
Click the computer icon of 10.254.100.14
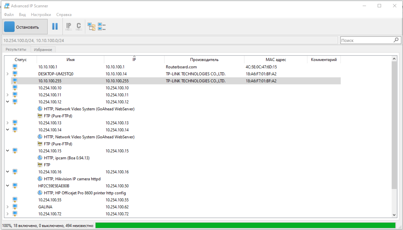[x=15, y=129]
